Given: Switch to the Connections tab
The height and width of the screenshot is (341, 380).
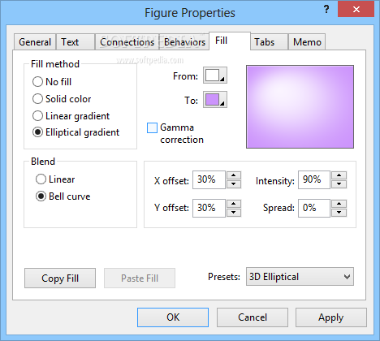Looking at the screenshot, I should point(127,42).
